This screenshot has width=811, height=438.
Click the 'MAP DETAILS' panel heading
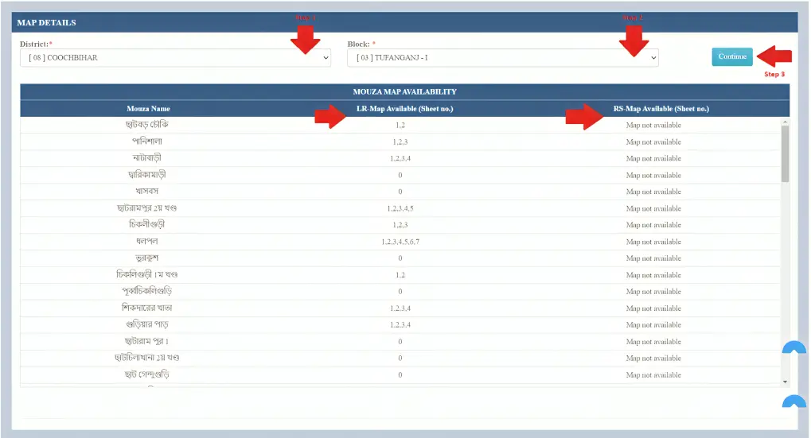click(x=46, y=23)
